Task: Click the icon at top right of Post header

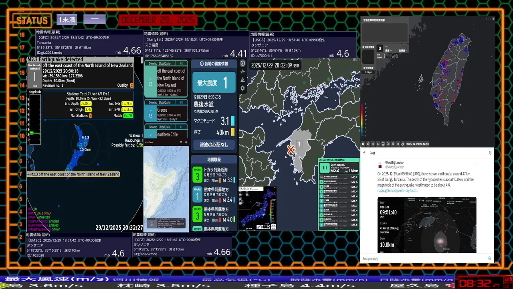Action: [490, 153]
